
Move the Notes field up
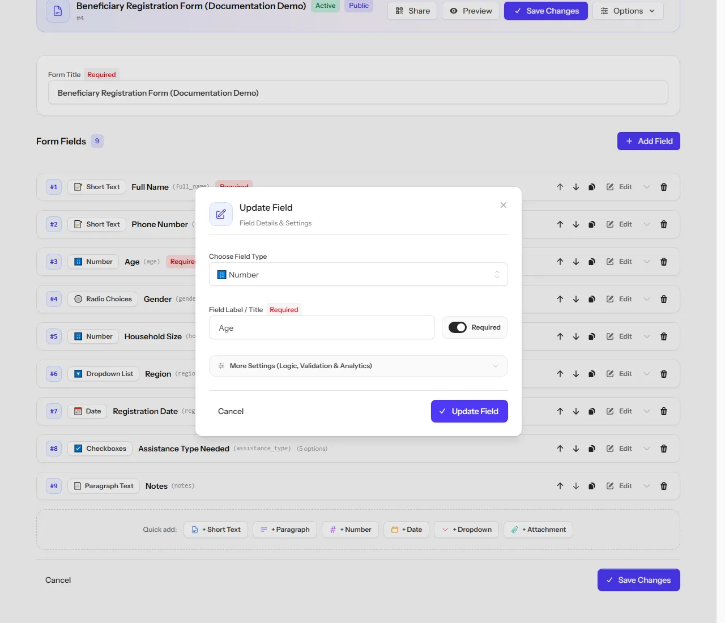tap(560, 486)
